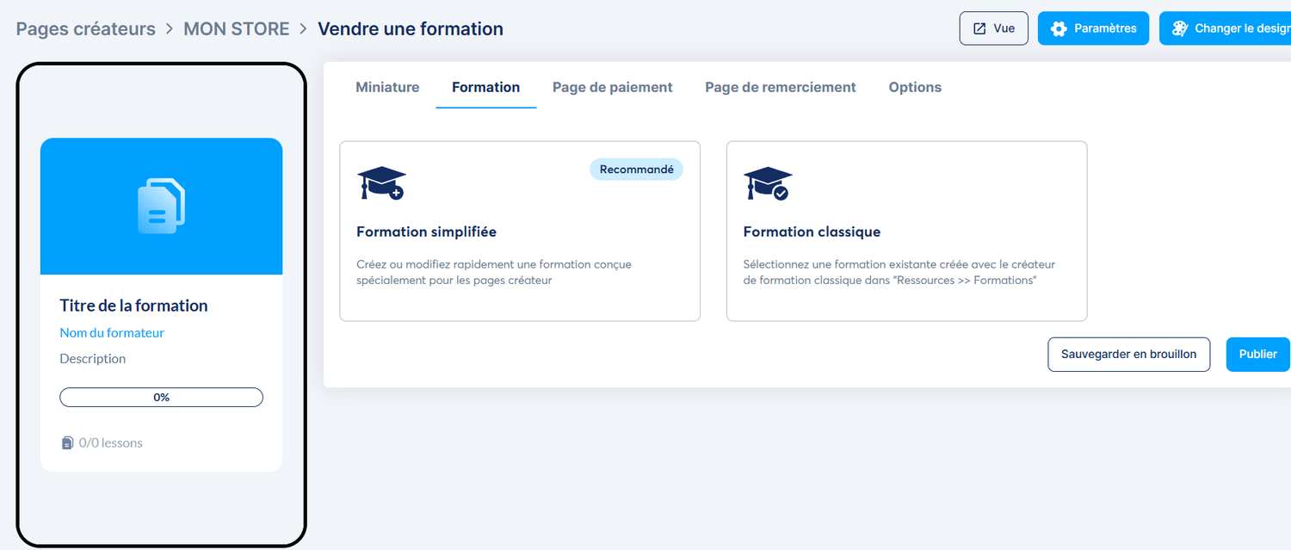Click the Vendre une formation breadcrumb title
Image resolution: width=1291 pixels, height=550 pixels.
click(x=411, y=28)
